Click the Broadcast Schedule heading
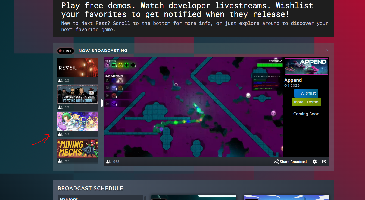This screenshot has width=365, height=200. [x=91, y=188]
